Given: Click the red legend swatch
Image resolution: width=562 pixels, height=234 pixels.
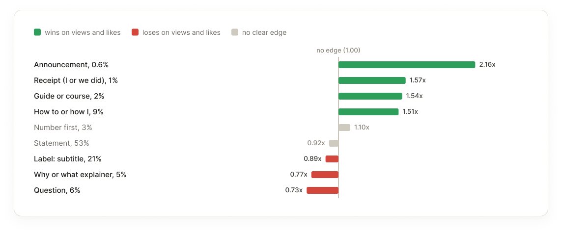Looking at the screenshot, I should point(135,32).
